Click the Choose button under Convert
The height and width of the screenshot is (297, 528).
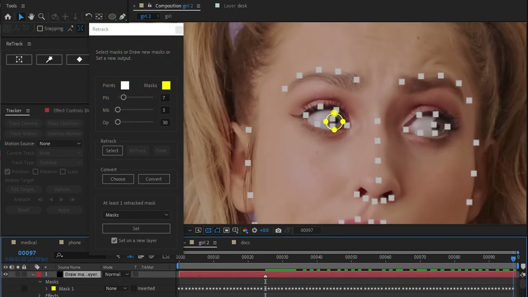pos(118,179)
